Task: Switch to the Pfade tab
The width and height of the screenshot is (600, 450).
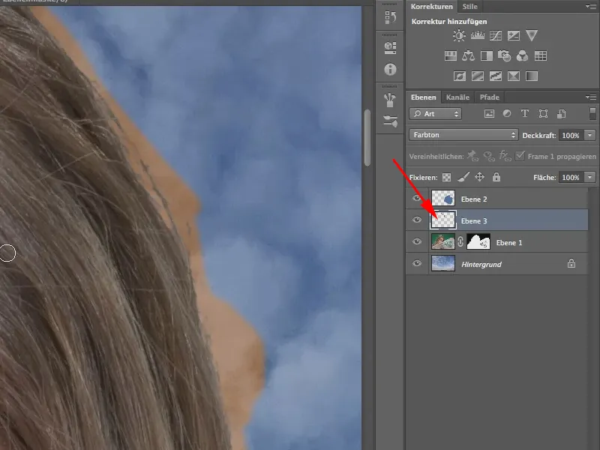Action: [x=490, y=97]
